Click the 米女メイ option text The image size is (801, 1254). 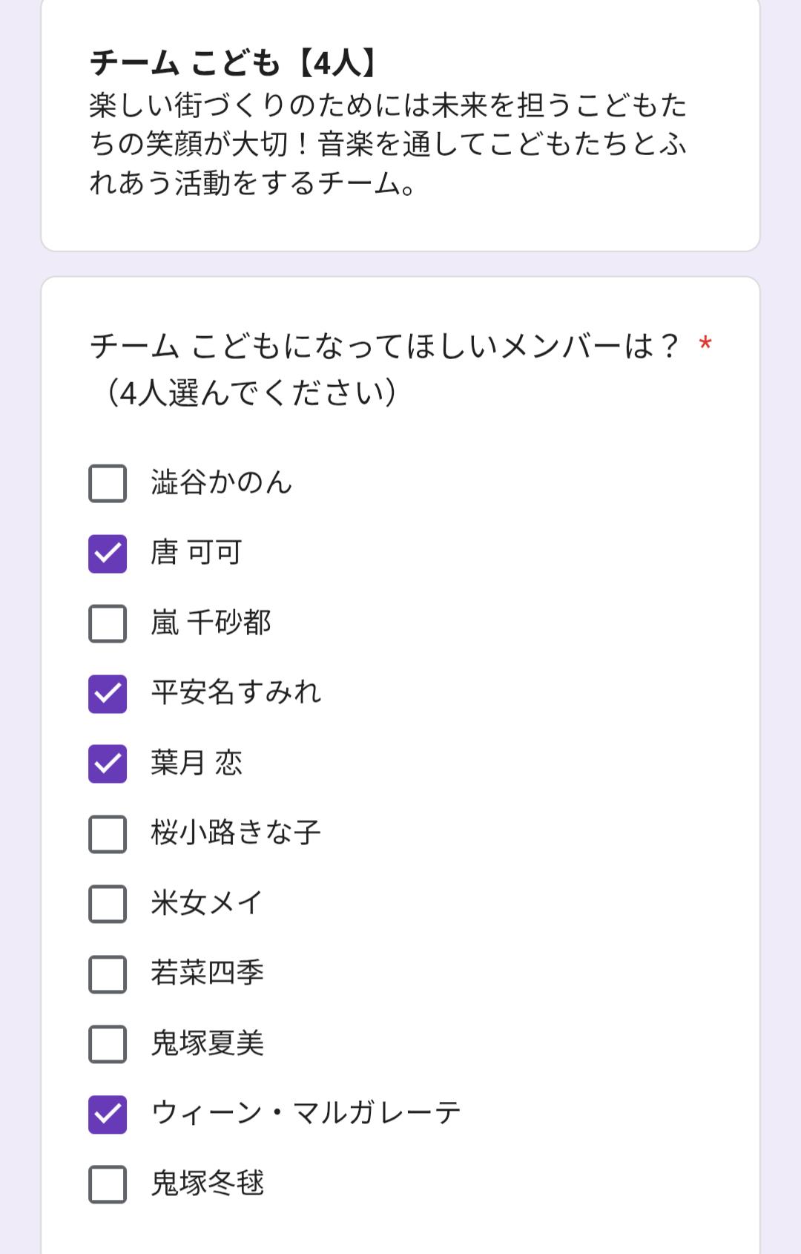click(x=207, y=903)
